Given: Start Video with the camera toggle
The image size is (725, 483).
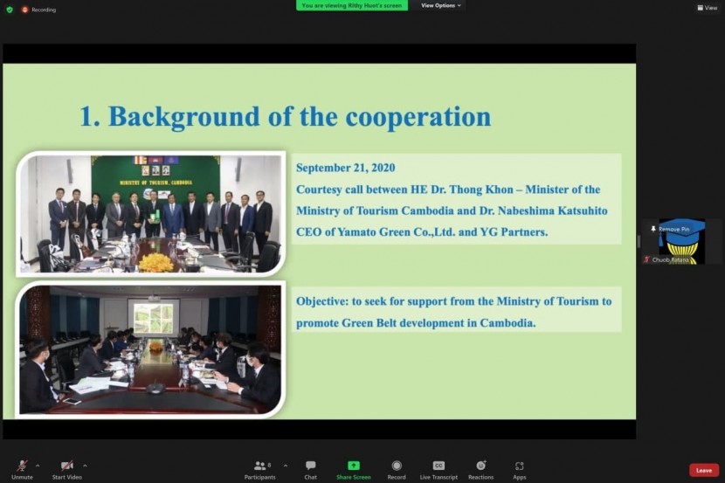Looking at the screenshot, I should pos(66,466).
